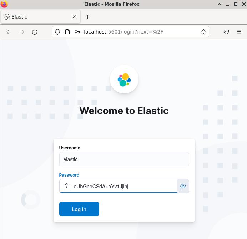Close the Firefox window
This screenshot has height=239, width=247.
click(244, 4)
